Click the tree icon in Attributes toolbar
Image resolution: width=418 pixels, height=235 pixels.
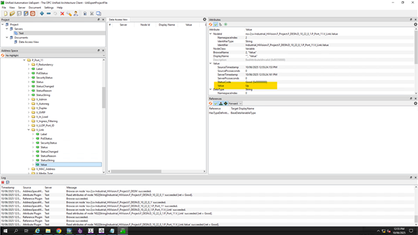221,25
